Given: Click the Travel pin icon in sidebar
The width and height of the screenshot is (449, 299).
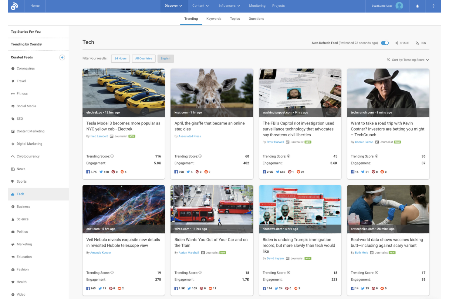Looking at the screenshot, I should [x=13, y=81].
